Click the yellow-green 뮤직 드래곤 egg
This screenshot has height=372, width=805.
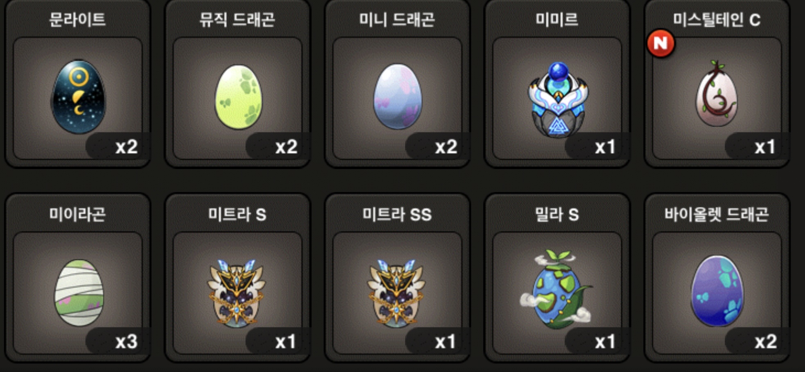[x=238, y=97]
